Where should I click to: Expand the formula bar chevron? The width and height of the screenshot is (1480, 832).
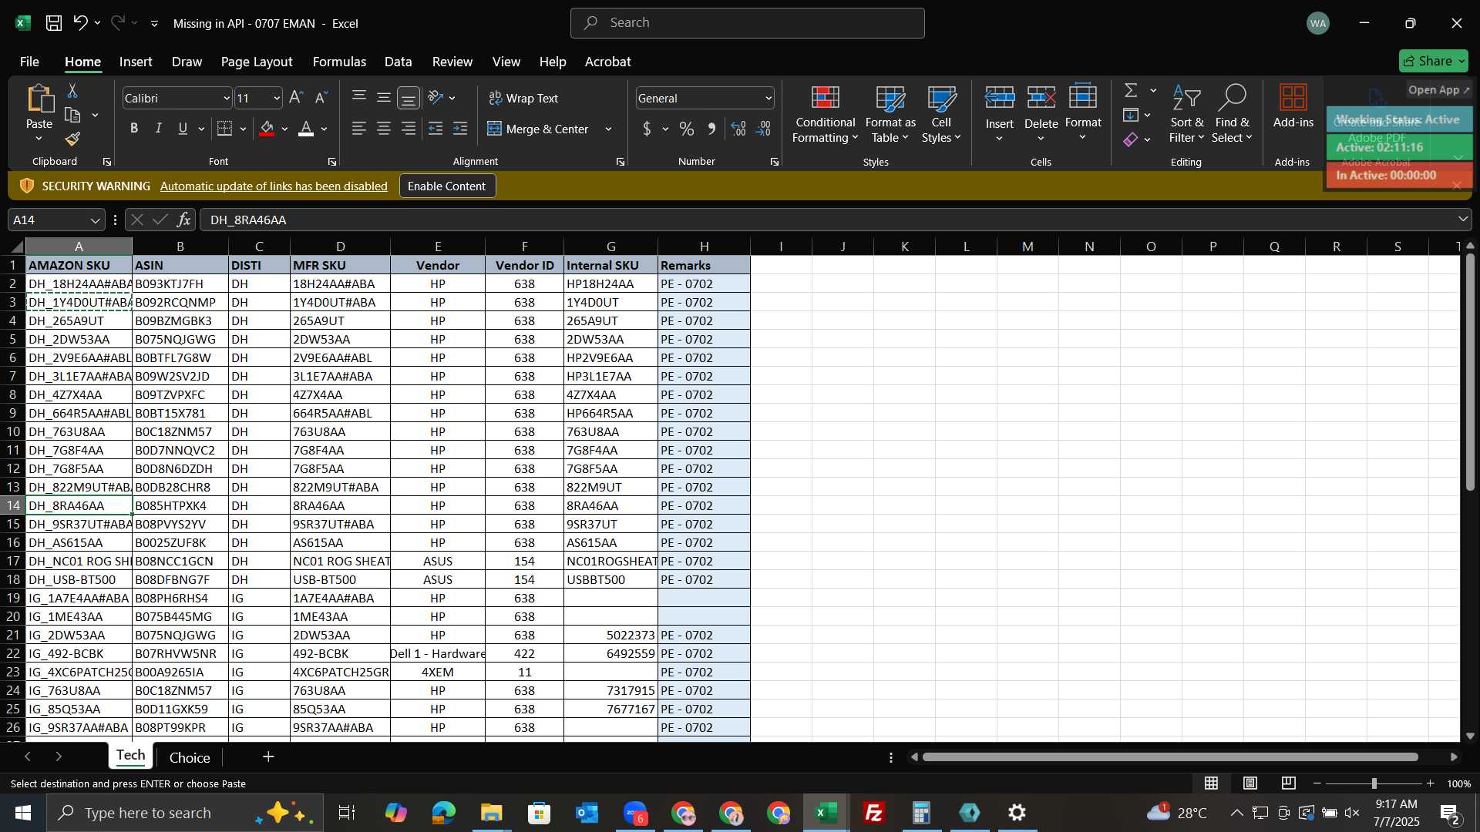point(1463,220)
